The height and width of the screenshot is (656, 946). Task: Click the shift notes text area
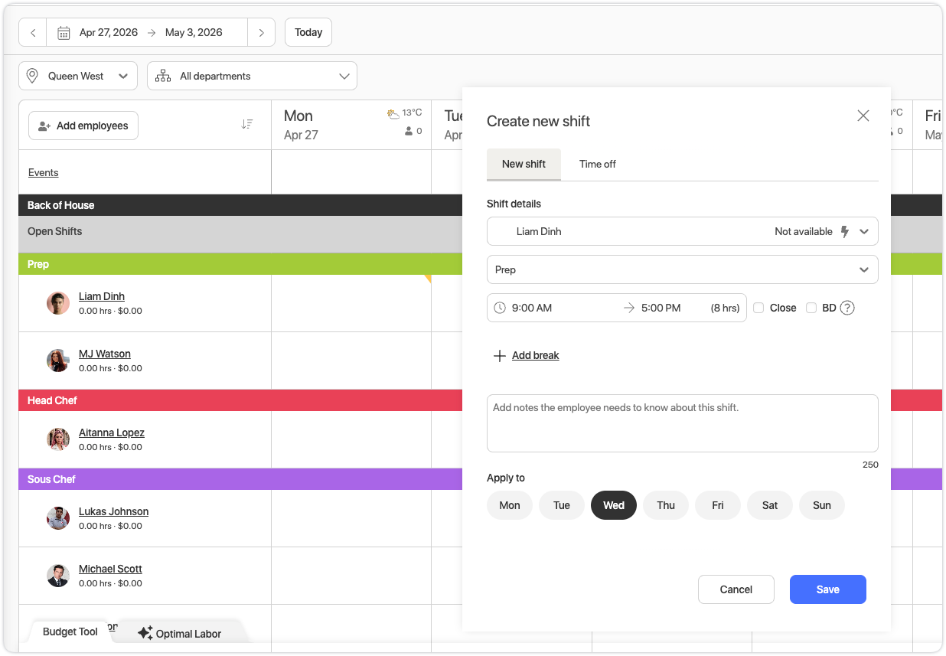(683, 423)
